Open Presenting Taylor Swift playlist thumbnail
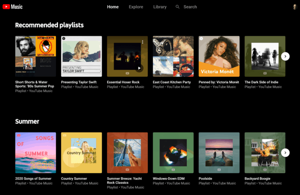Screen dimensions: 300x195 click(81, 56)
